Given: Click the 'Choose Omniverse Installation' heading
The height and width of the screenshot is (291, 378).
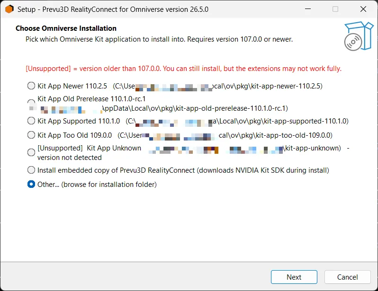Looking at the screenshot, I should coord(66,28).
